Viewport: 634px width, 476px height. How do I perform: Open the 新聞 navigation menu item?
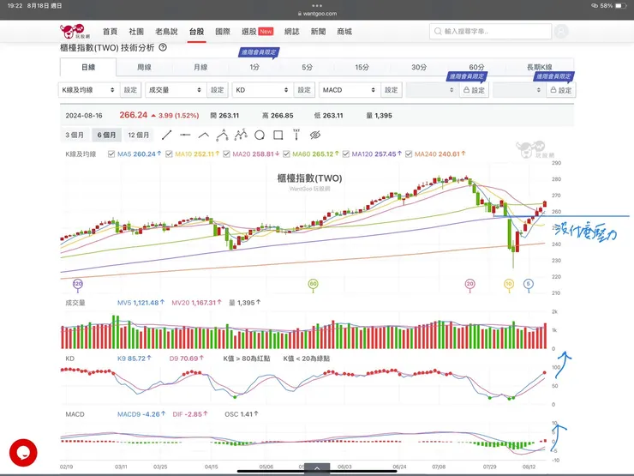coord(318,32)
